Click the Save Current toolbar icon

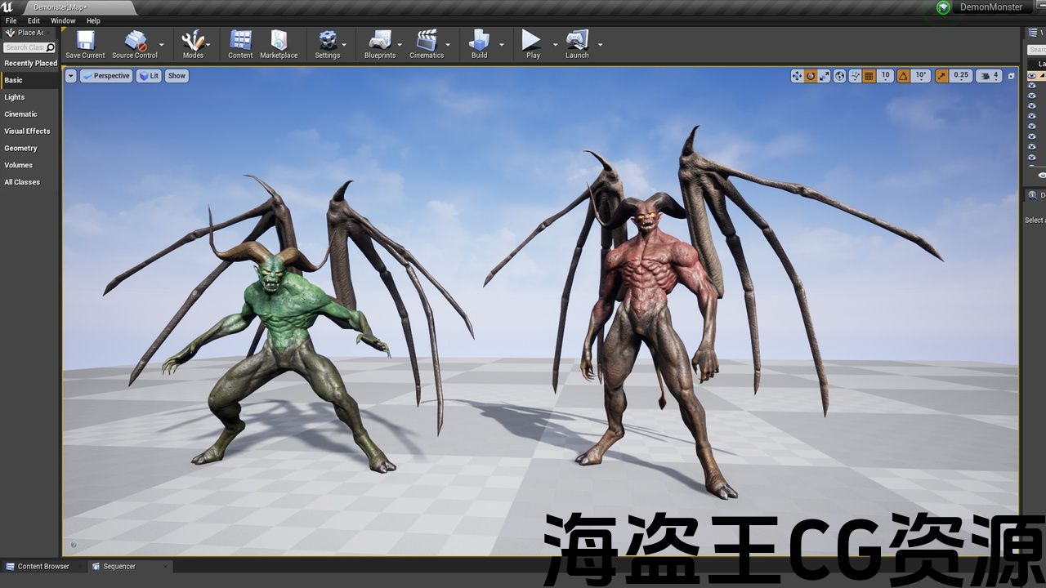click(x=85, y=41)
